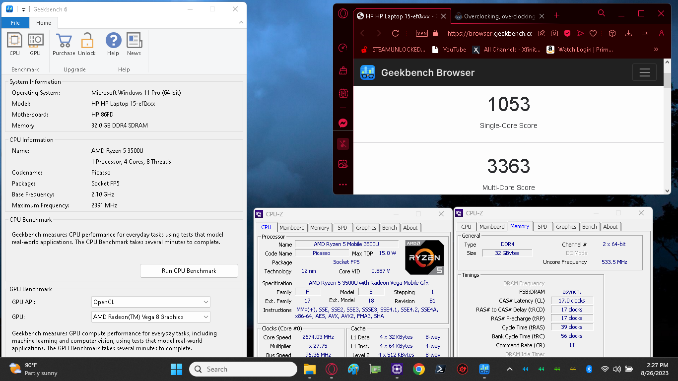The height and width of the screenshot is (381, 678).
Task: Open SPD tab in left CPU-Z window
Action: (x=342, y=228)
